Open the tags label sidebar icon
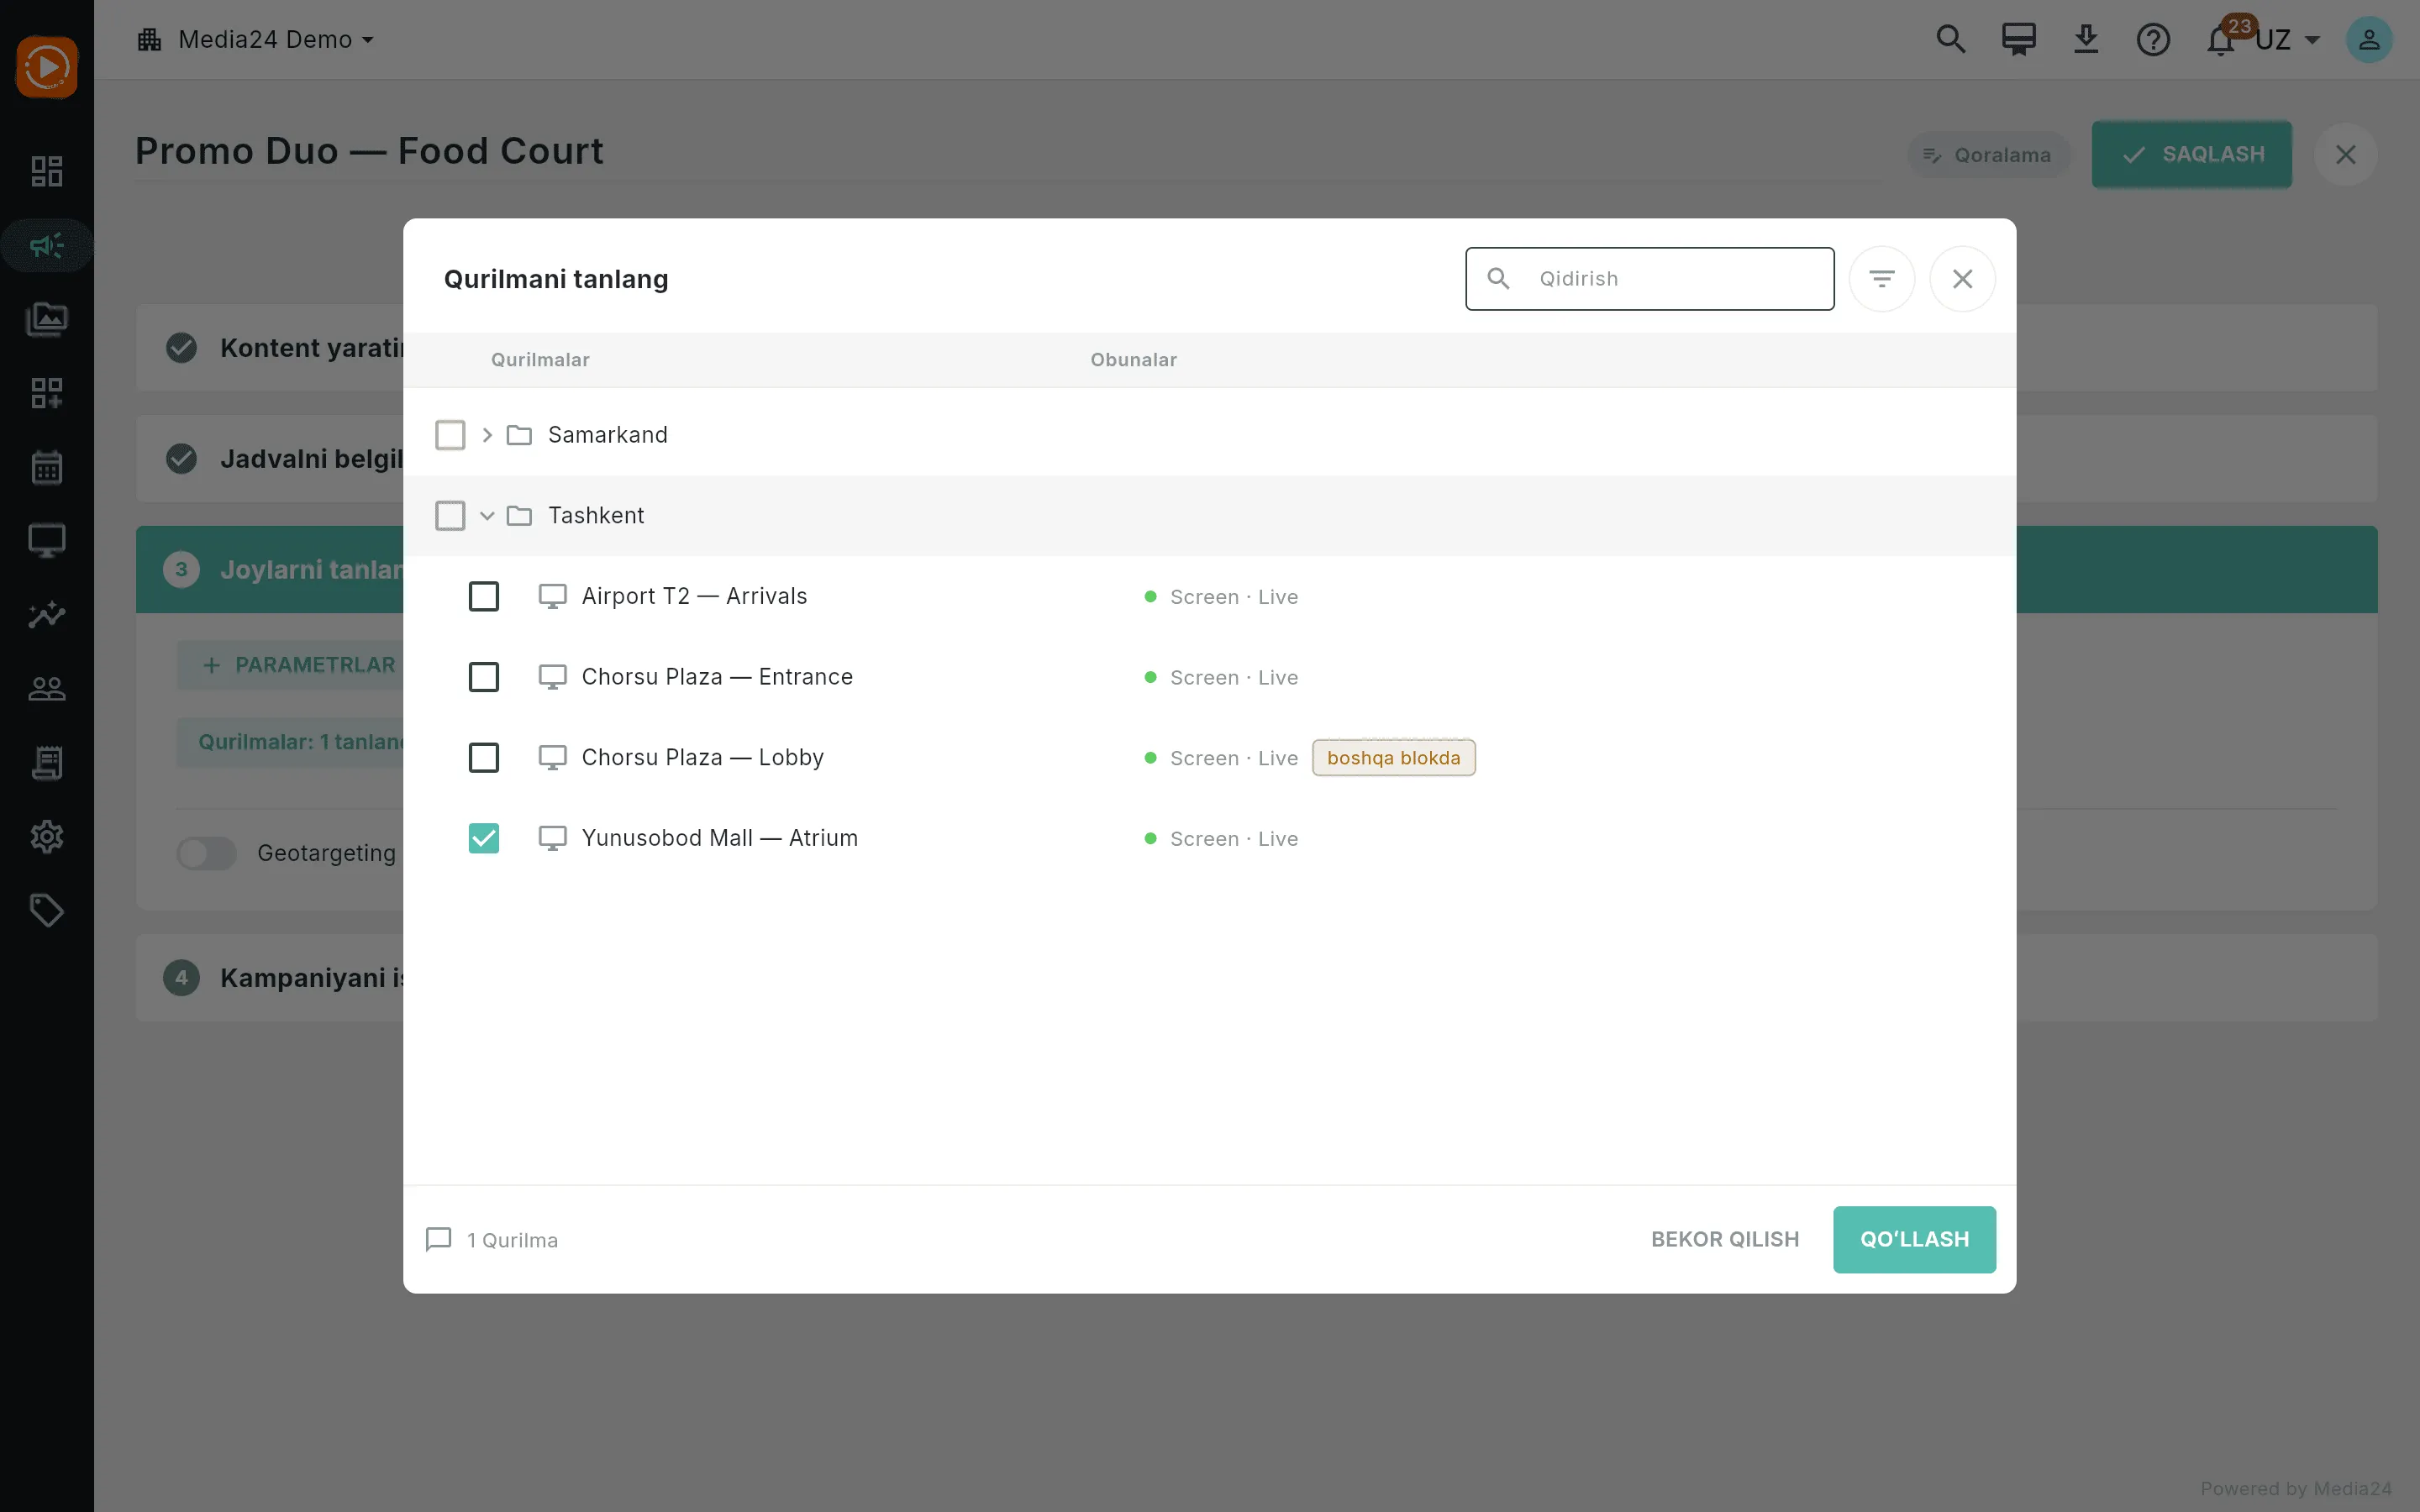Screen dimensions: 2420x1512 [47, 911]
